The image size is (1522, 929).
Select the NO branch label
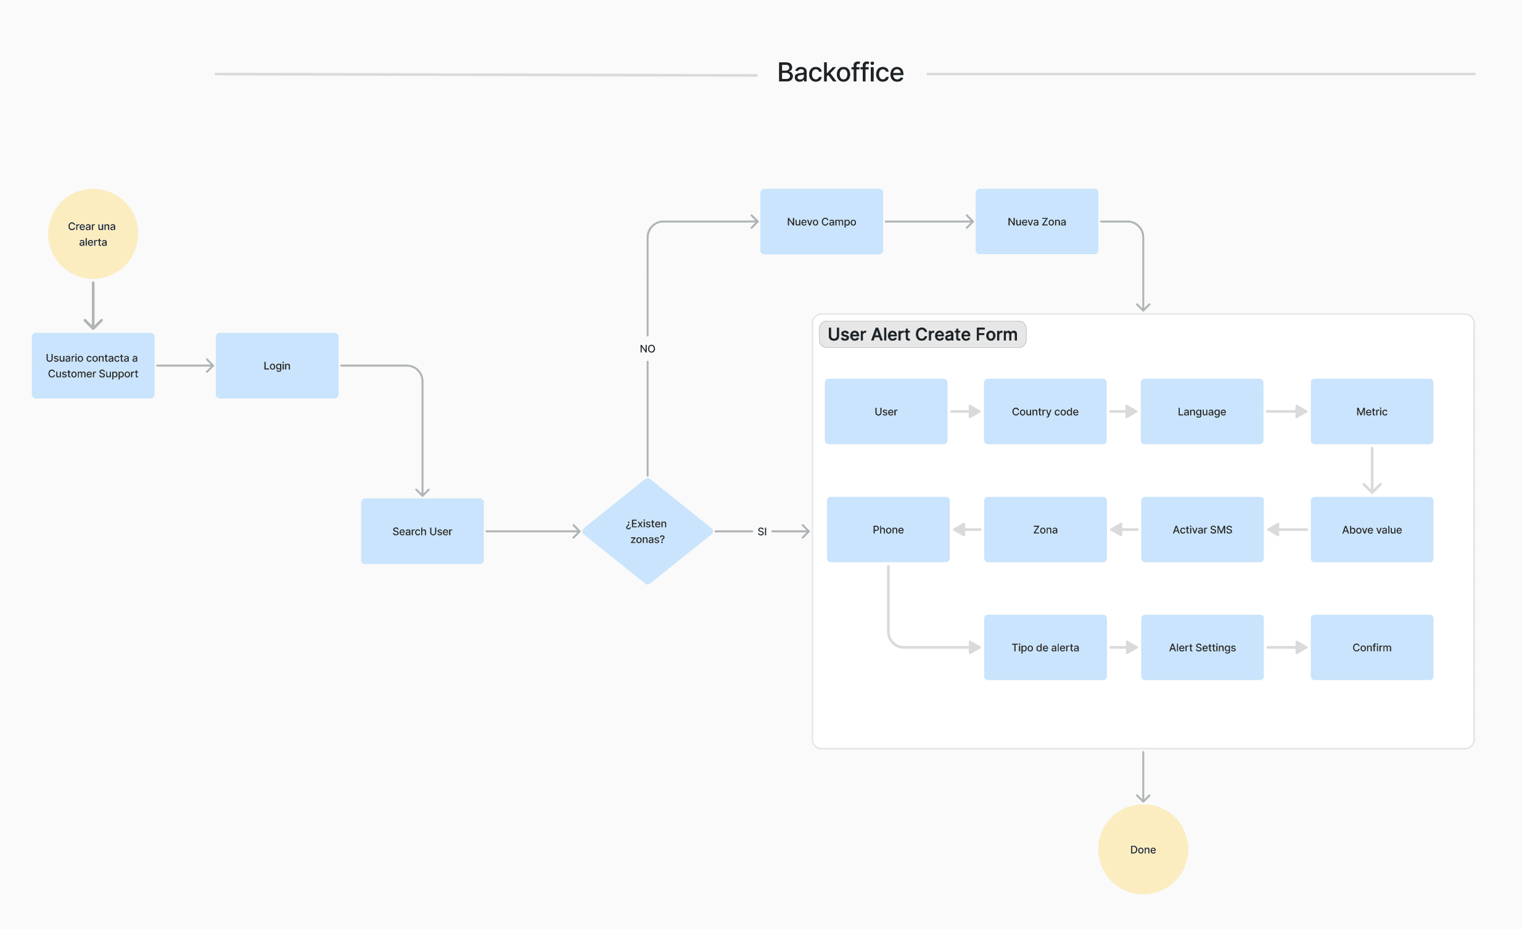(x=647, y=349)
